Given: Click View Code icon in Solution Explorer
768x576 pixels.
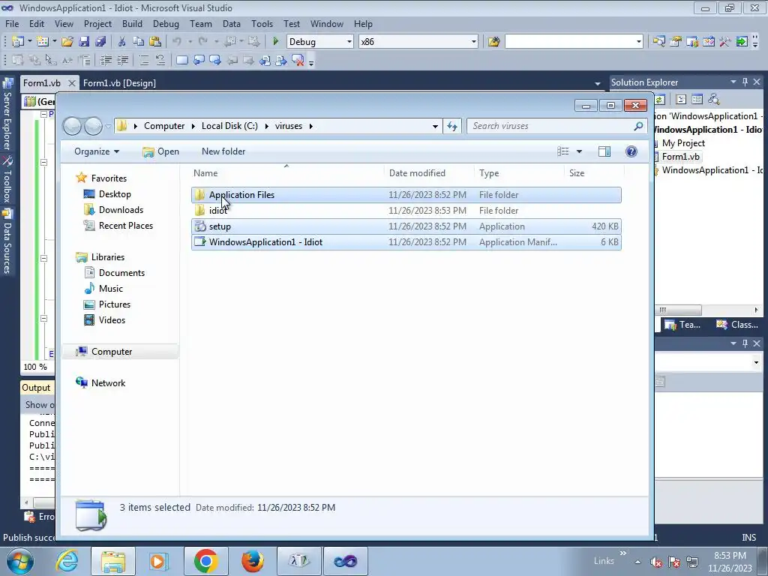Looking at the screenshot, I should 681,100.
